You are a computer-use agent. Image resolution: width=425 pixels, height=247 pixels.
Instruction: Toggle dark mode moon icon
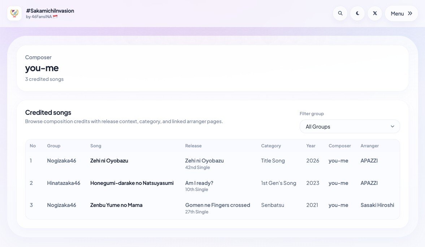point(357,13)
